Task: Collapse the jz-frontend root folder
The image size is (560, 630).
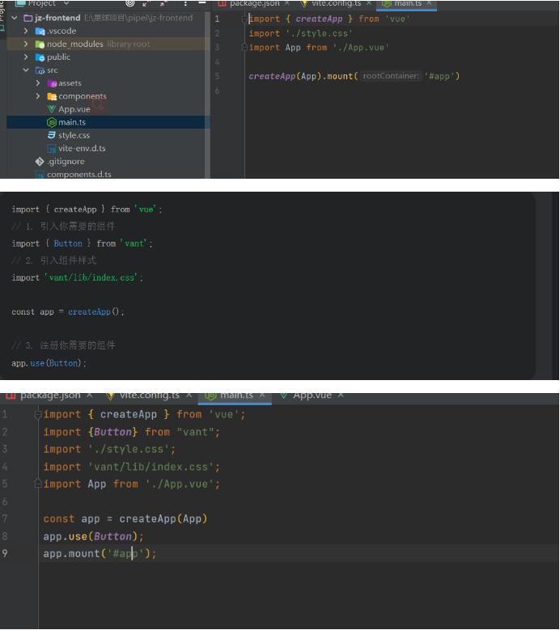Action: click(15, 18)
